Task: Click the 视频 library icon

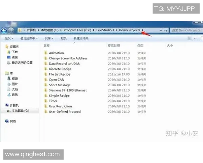Action: point(9,78)
